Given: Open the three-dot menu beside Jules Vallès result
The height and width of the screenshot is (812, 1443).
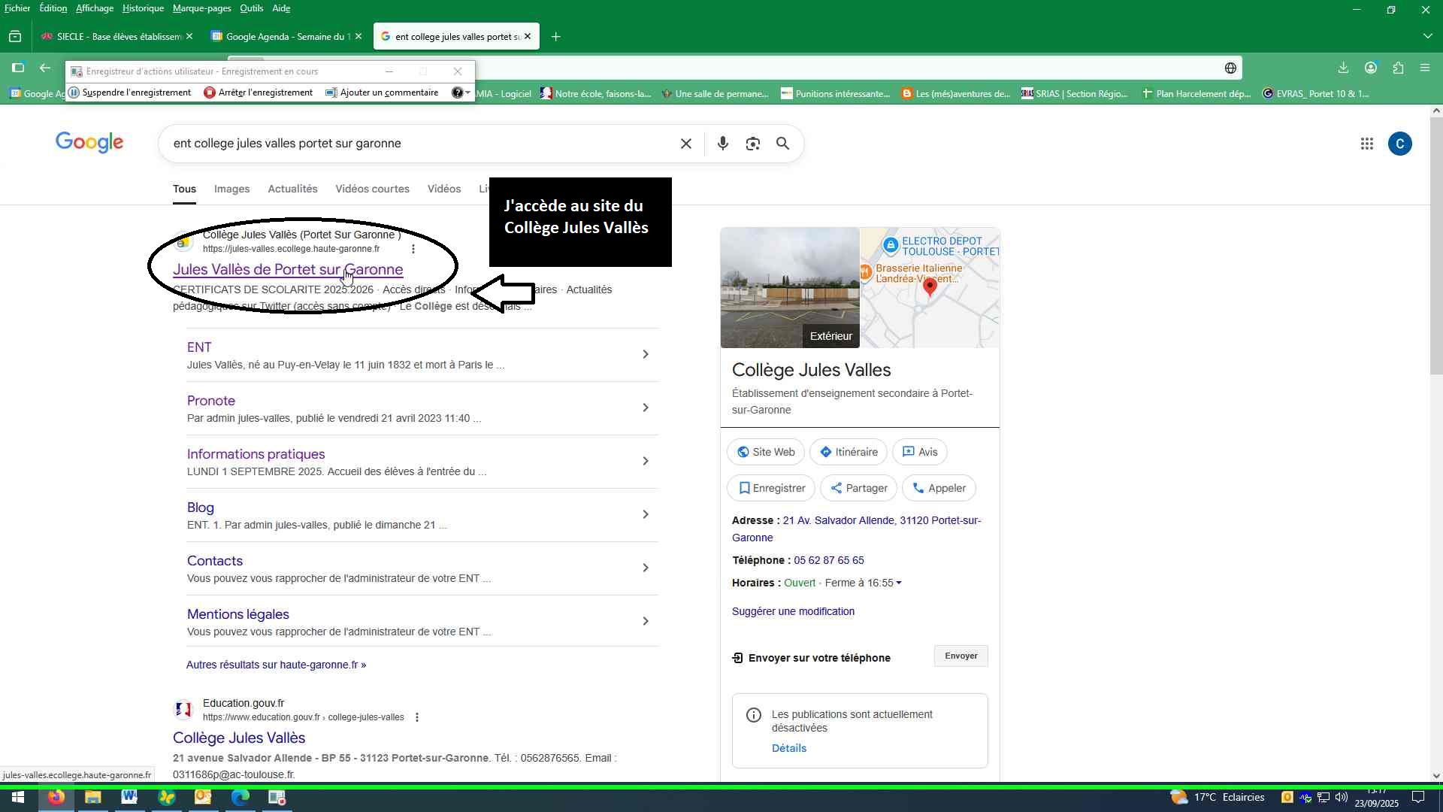Looking at the screenshot, I should pos(413,249).
